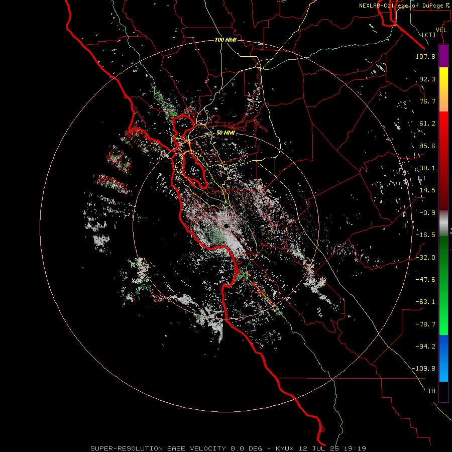
Task: Click the -94.2 velocity scale value
Action: pyautogui.click(x=425, y=347)
